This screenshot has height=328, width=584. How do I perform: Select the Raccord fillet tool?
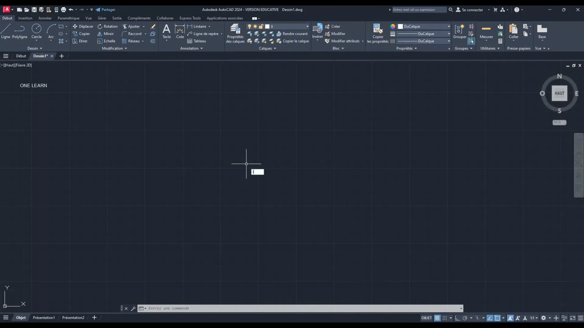pyautogui.click(x=132, y=34)
